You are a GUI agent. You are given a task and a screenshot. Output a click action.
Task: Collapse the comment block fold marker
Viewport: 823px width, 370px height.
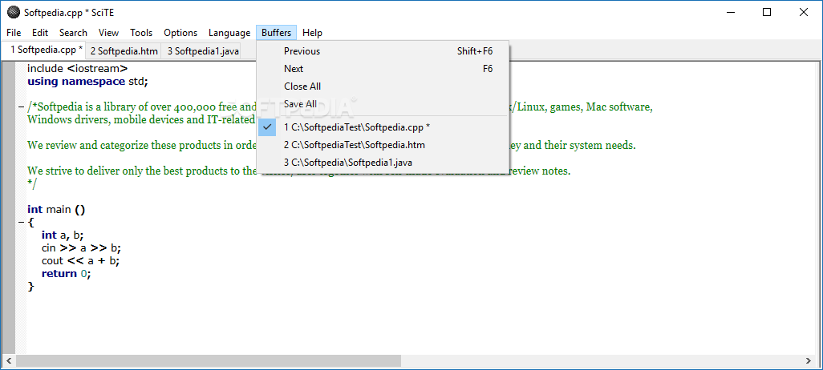21,107
